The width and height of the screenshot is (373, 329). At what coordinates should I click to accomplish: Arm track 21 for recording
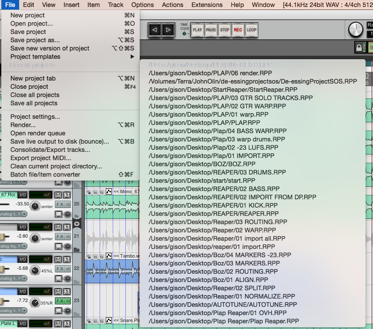[x=58, y=246]
